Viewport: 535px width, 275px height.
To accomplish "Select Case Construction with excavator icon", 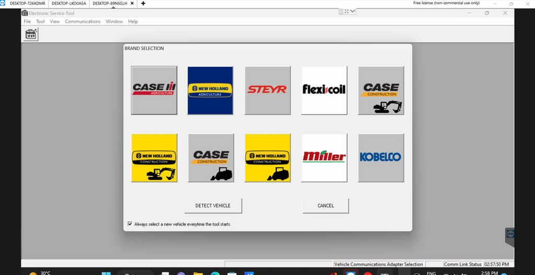I will (x=381, y=90).
